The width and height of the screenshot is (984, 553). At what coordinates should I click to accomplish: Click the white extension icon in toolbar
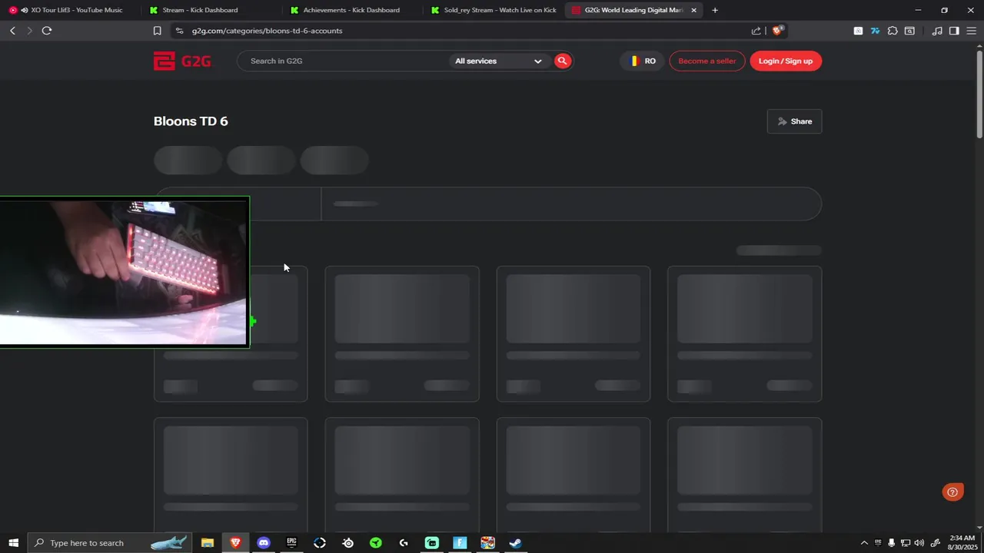(858, 31)
